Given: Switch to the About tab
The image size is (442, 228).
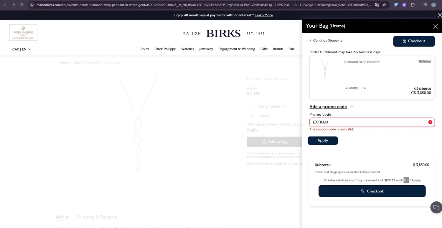Looking at the screenshot, I should click(x=62, y=217).
